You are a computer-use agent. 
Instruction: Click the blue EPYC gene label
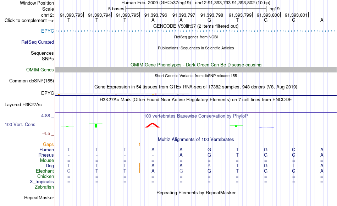pyautogui.click(x=48, y=31)
